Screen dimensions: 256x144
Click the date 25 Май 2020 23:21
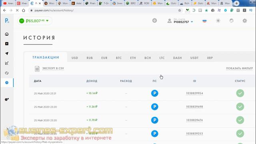coord(45,93)
